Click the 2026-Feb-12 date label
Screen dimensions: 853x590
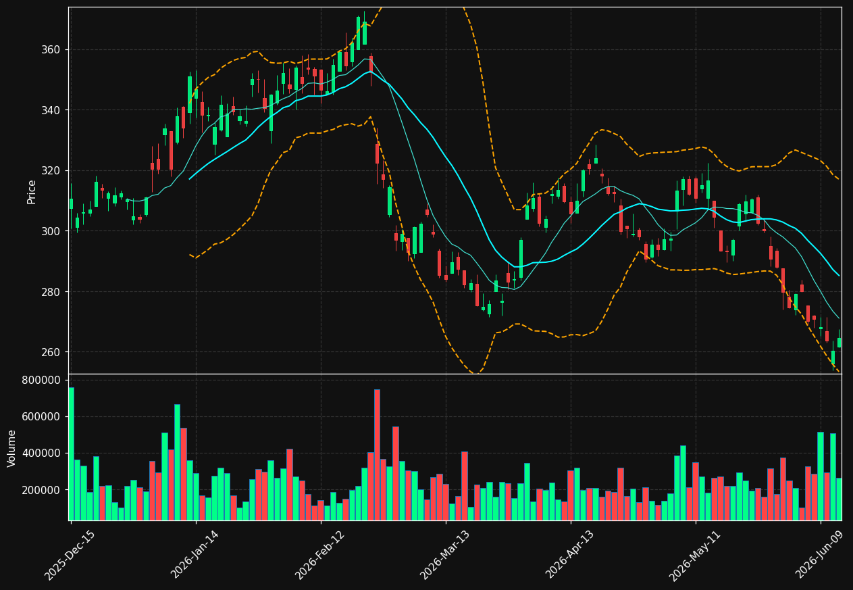click(x=319, y=556)
